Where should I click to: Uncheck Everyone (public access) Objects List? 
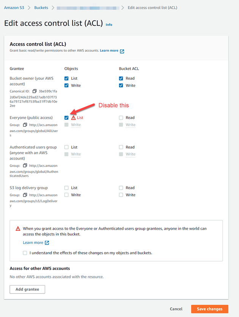(x=67, y=118)
